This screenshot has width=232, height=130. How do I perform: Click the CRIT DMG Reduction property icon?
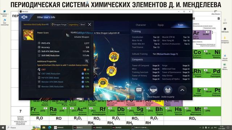(x=39, y=74)
